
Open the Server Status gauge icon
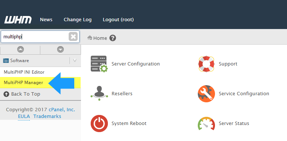pyautogui.click(x=206, y=124)
